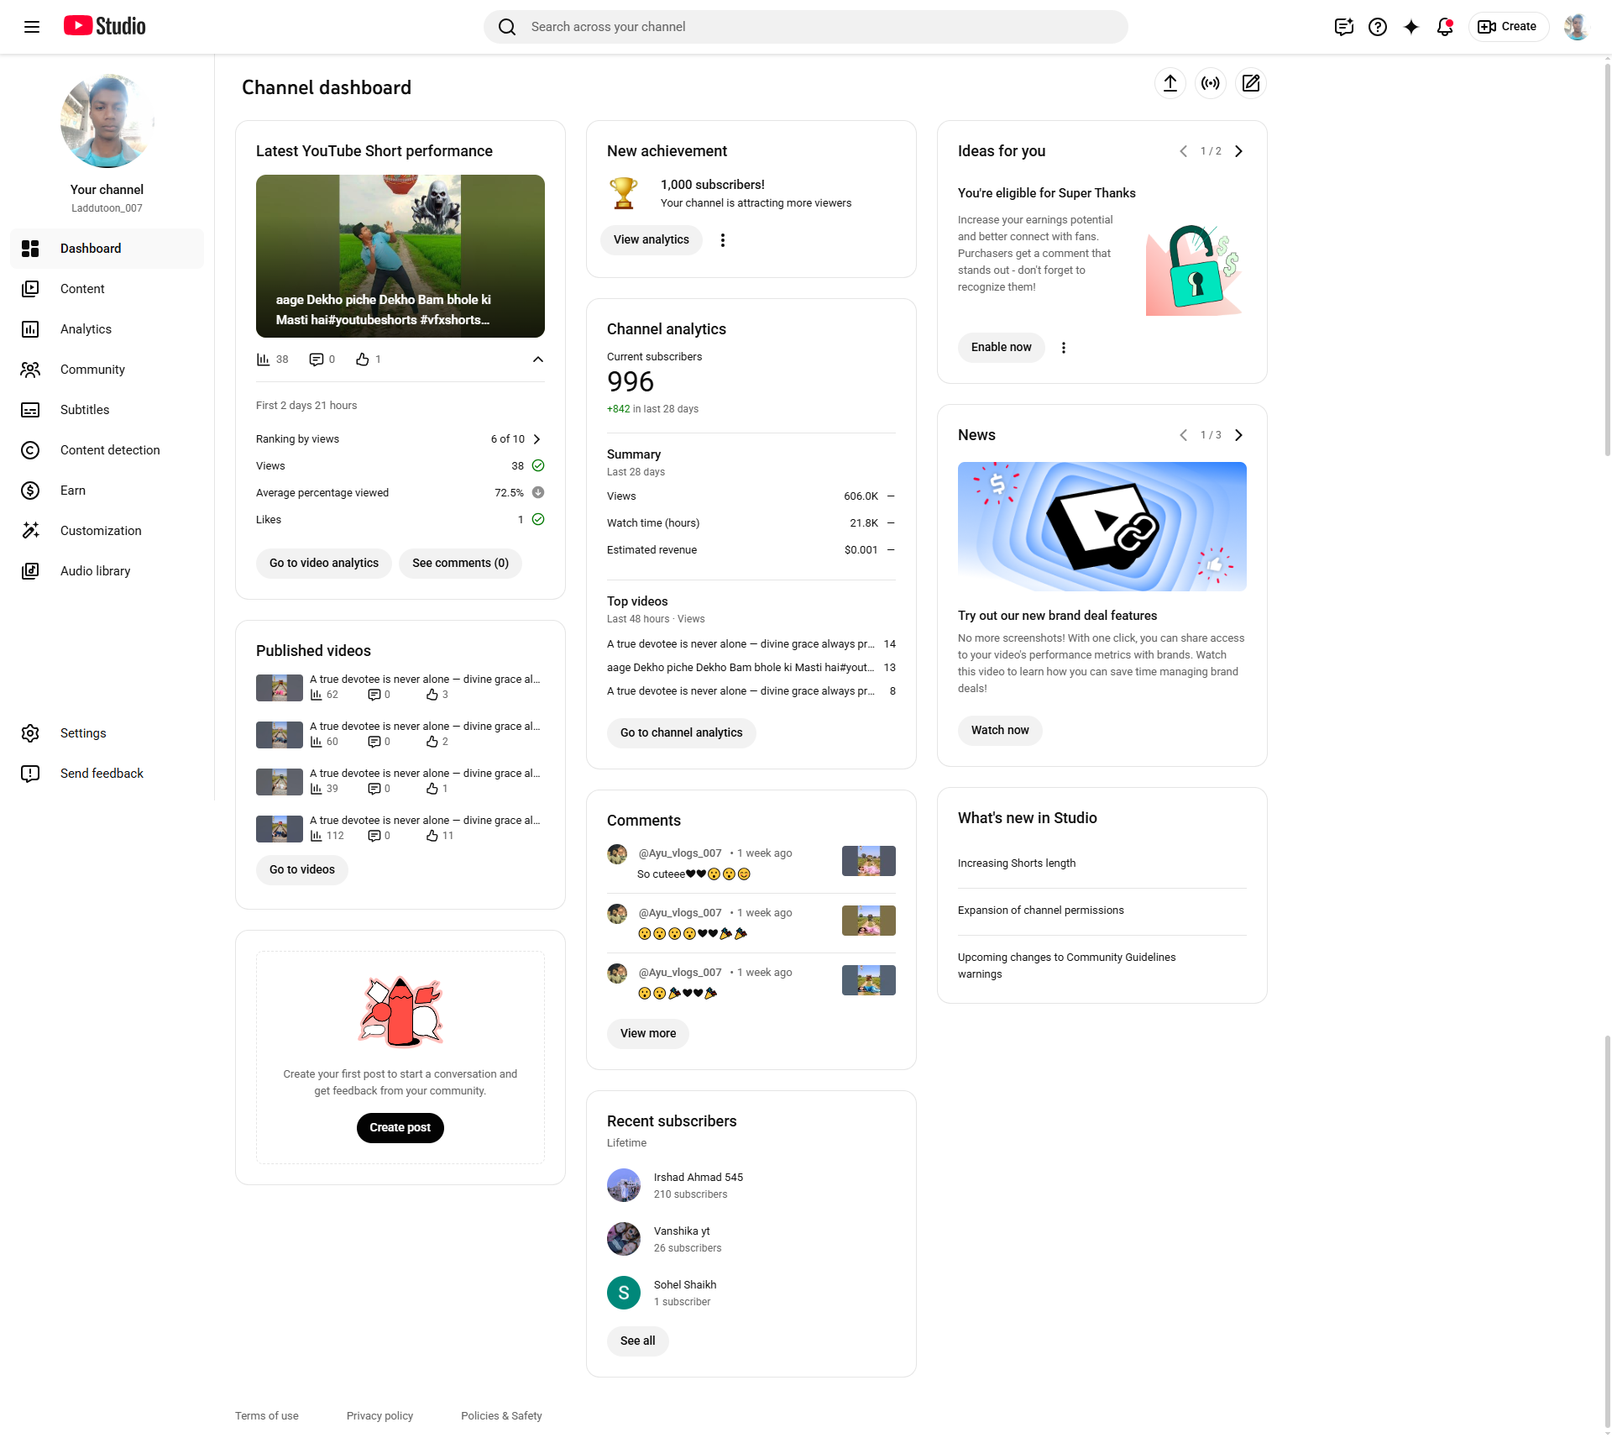
Task: Select Content detection in the sidebar
Action: tap(110, 450)
